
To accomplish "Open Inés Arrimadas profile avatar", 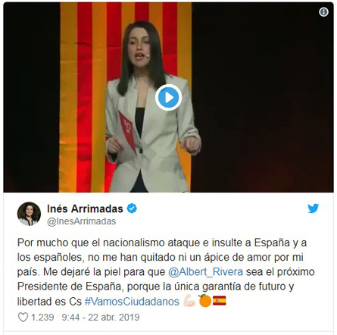I will click(x=29, y=214).
